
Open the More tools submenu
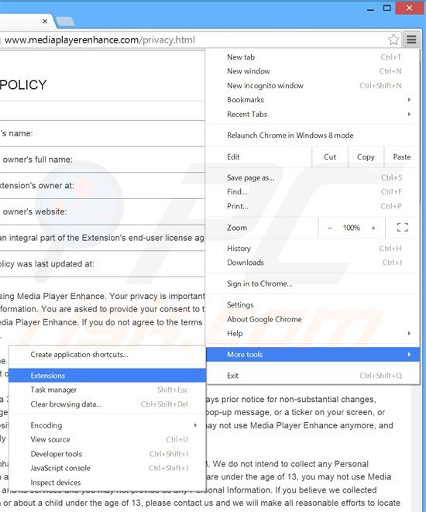point(313,354)
